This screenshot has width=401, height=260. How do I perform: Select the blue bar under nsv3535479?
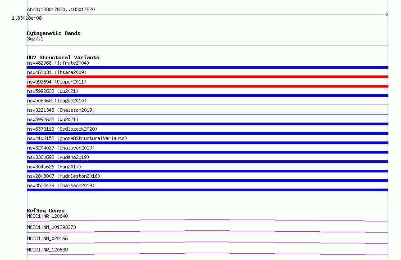click(207, 190)
